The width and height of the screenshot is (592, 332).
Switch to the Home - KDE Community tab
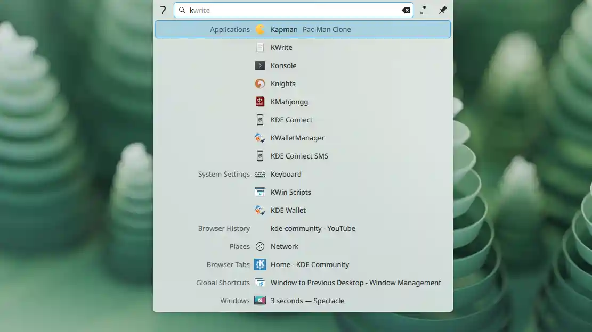[x=310, y=264]
